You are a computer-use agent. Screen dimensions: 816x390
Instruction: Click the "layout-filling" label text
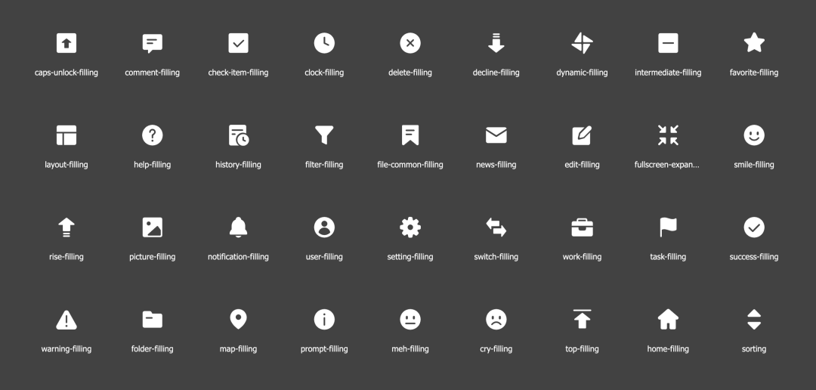(x=66, y=165)
